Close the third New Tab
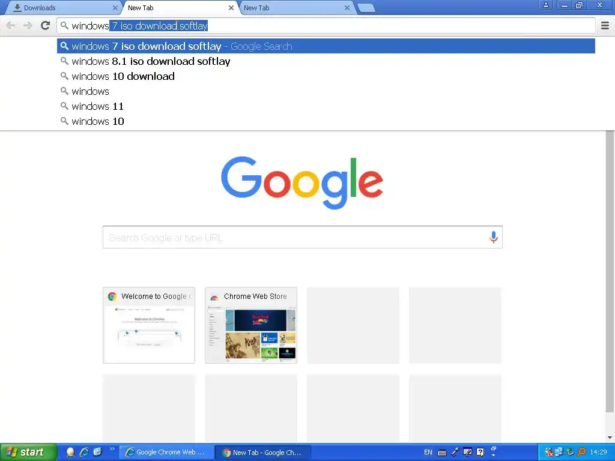This screenshot has width=615, height=461. tap(347, 8)
